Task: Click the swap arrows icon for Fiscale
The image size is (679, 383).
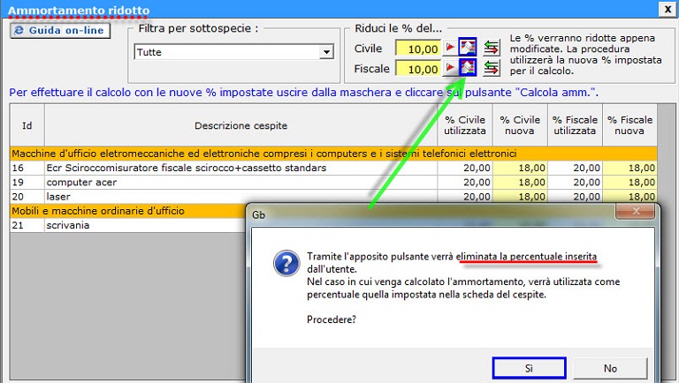Action: [x=492, y=68]
